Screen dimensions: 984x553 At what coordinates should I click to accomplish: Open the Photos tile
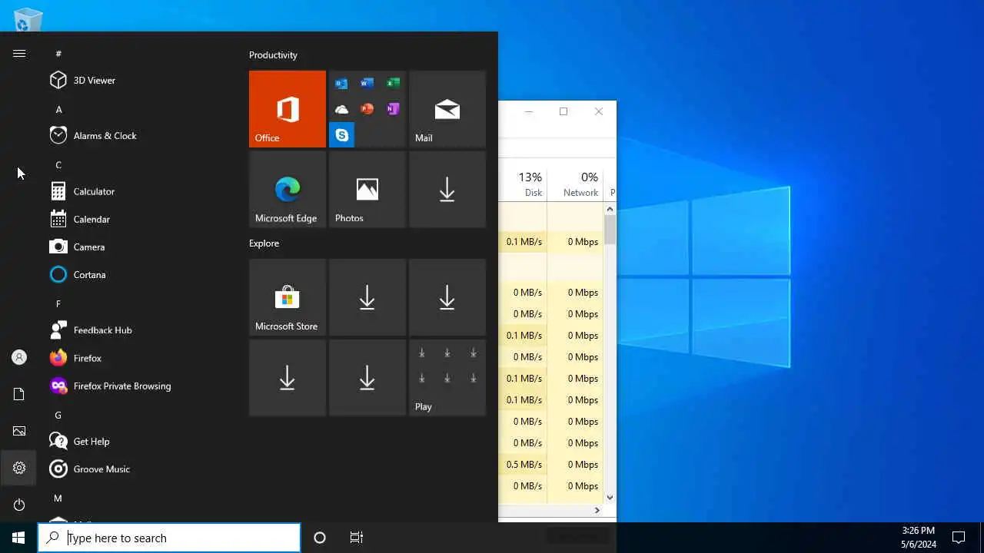pyautogui.click(x=367, y=189)
